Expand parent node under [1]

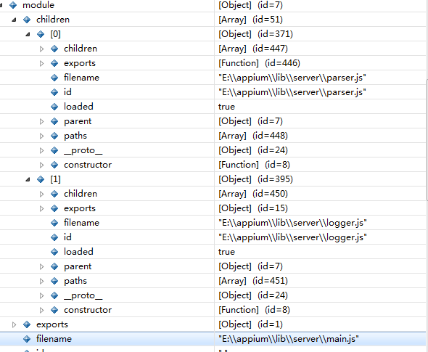click(x=41, y=266)
